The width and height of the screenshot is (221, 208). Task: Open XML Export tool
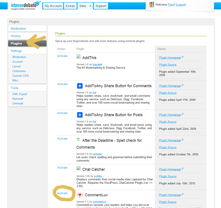pyautogui.click(x=20, y=94)
